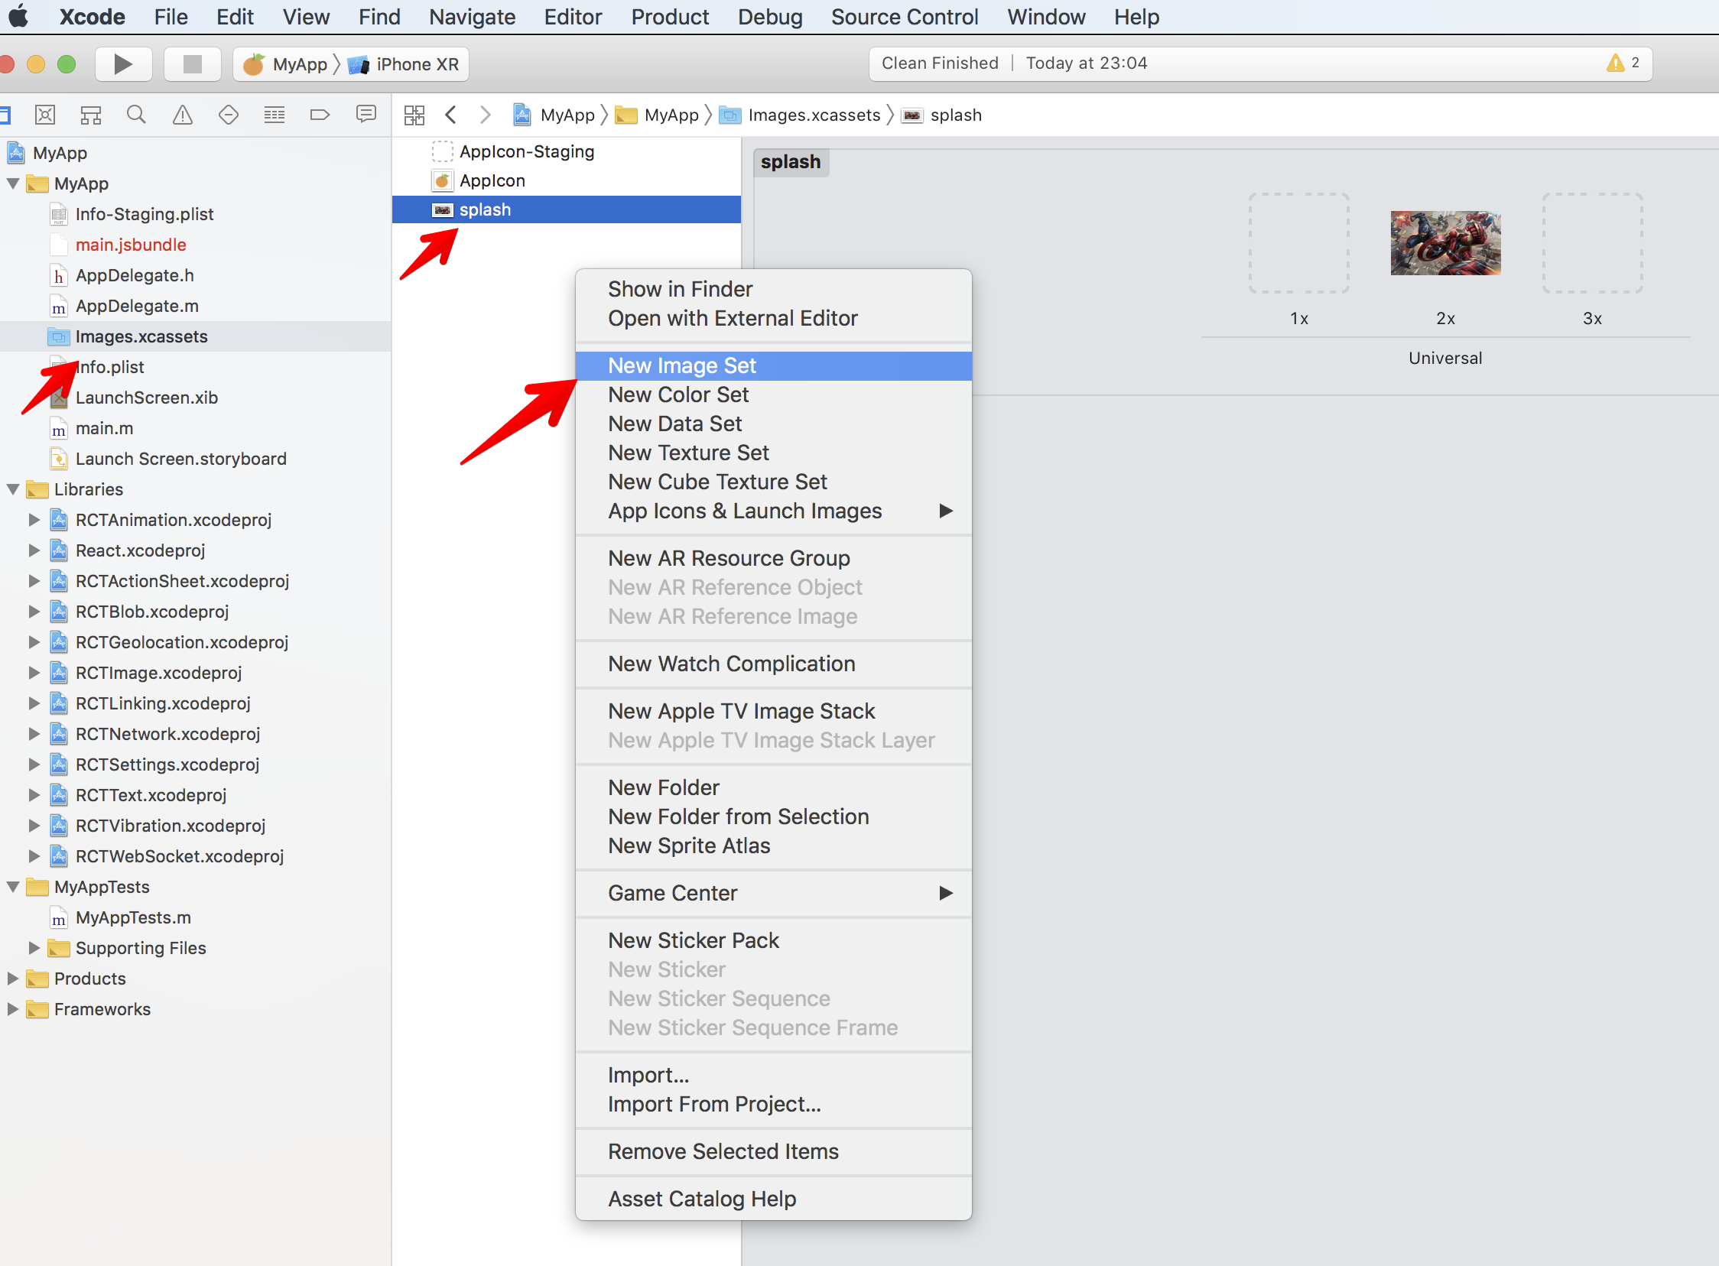Go back with the left chevron
Image resolution: width=1719 pixels, height=1266 pixels.
pos(450,115)
